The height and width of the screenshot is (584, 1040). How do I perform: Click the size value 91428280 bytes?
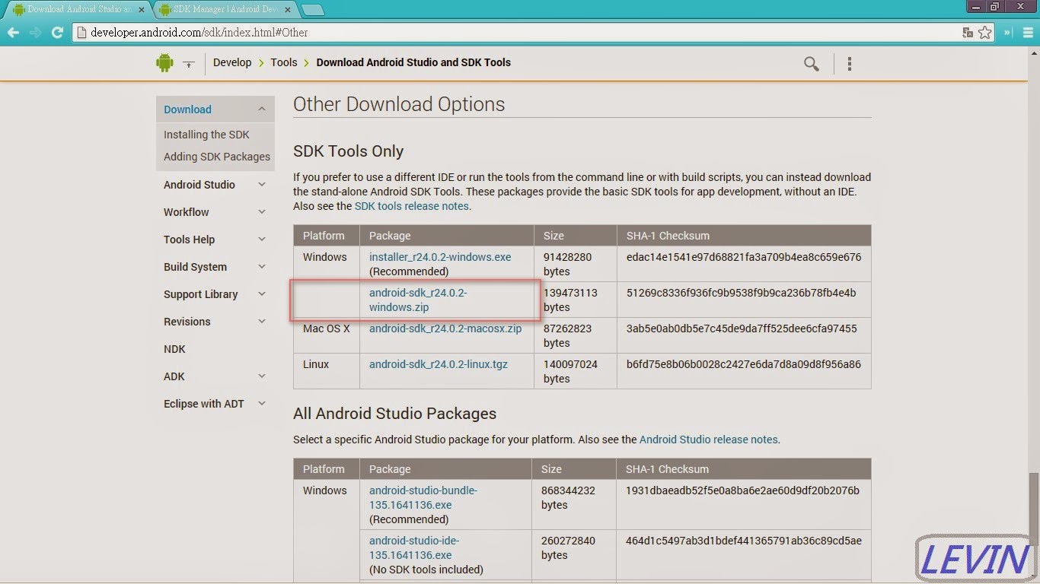tap(568, 264)
